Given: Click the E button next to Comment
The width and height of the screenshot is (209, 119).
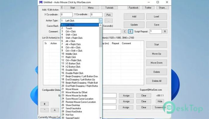Looking at the screenshot, I should [130, 32].
